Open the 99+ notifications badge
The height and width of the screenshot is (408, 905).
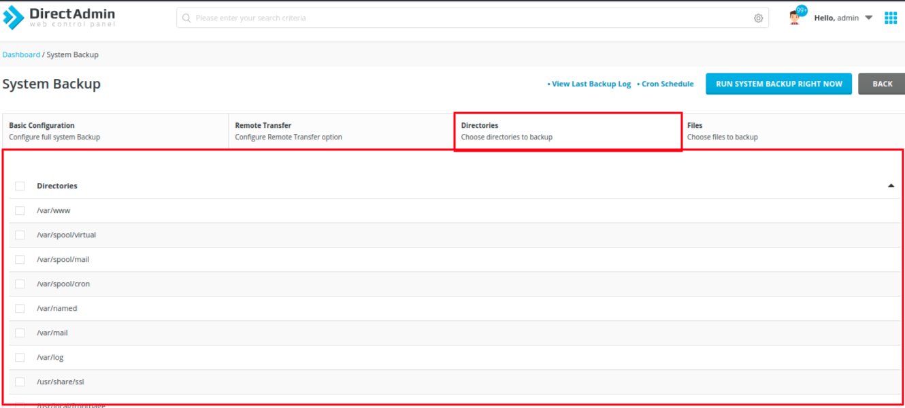(x=802, y=10)
